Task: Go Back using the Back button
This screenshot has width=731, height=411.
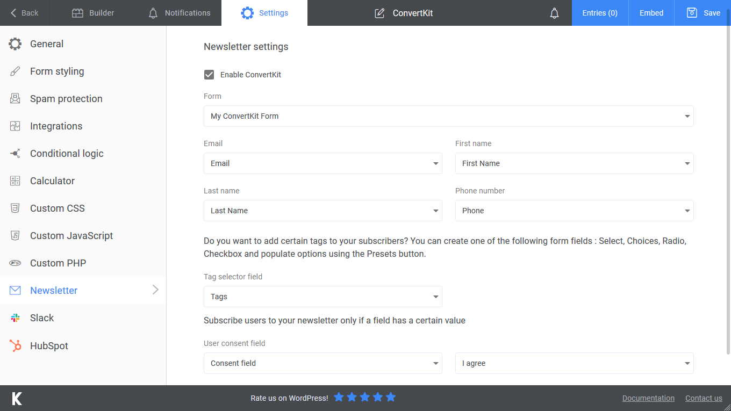Action: 25,13
